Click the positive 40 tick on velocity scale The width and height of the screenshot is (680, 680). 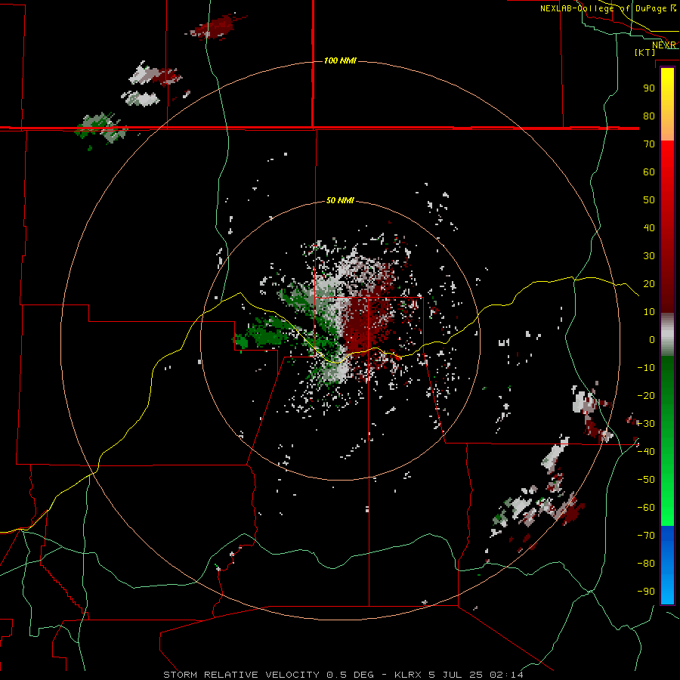click(x=649, y=227)
